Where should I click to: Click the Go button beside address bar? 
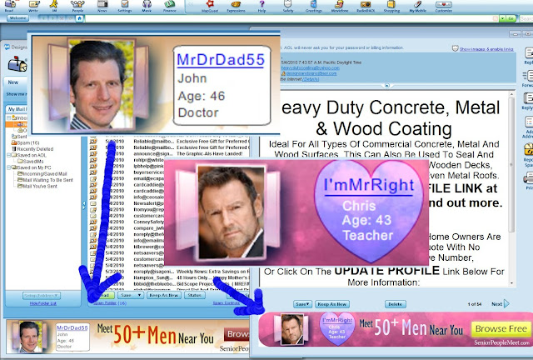pos(511,18)
